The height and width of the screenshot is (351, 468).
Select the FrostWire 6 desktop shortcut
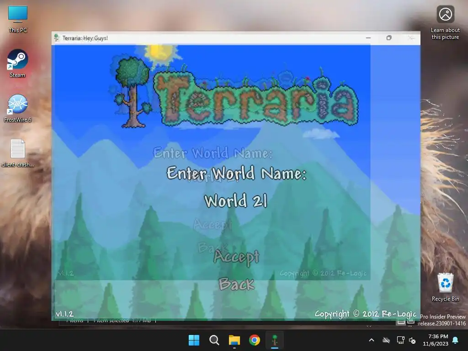coord(18,108)
